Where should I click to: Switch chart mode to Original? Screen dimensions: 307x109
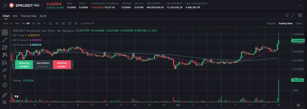tap(271, 23)
